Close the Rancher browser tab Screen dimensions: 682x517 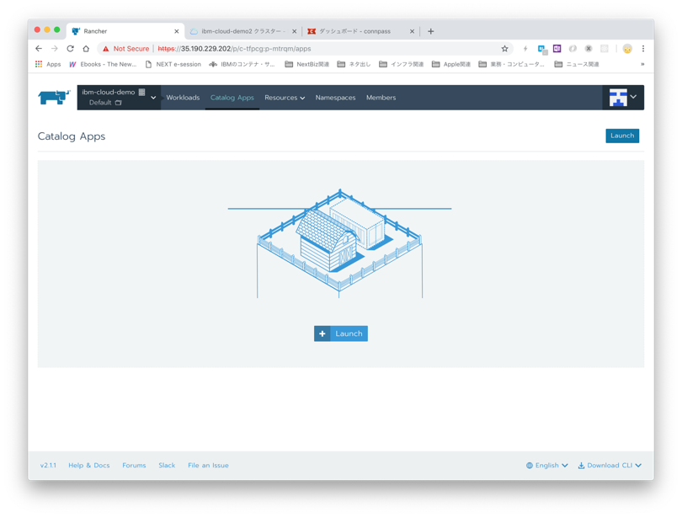coord(176,31)
